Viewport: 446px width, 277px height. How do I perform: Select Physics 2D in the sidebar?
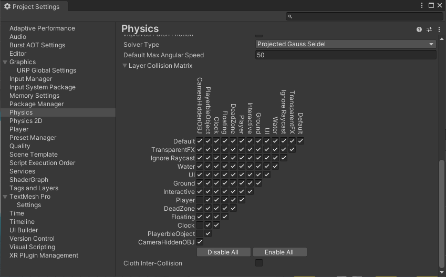click(x=26, y=121)
